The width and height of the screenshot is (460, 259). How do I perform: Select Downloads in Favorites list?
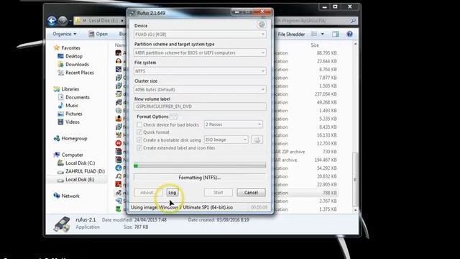click(77, 64)
